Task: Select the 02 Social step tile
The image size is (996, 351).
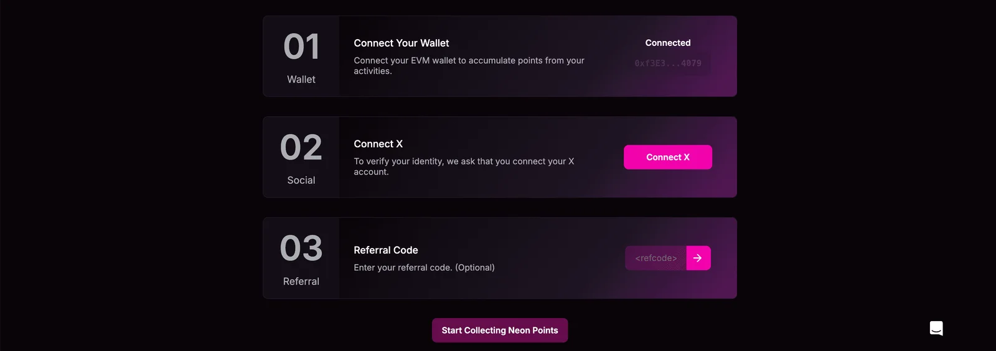Action: click(301, 157)
